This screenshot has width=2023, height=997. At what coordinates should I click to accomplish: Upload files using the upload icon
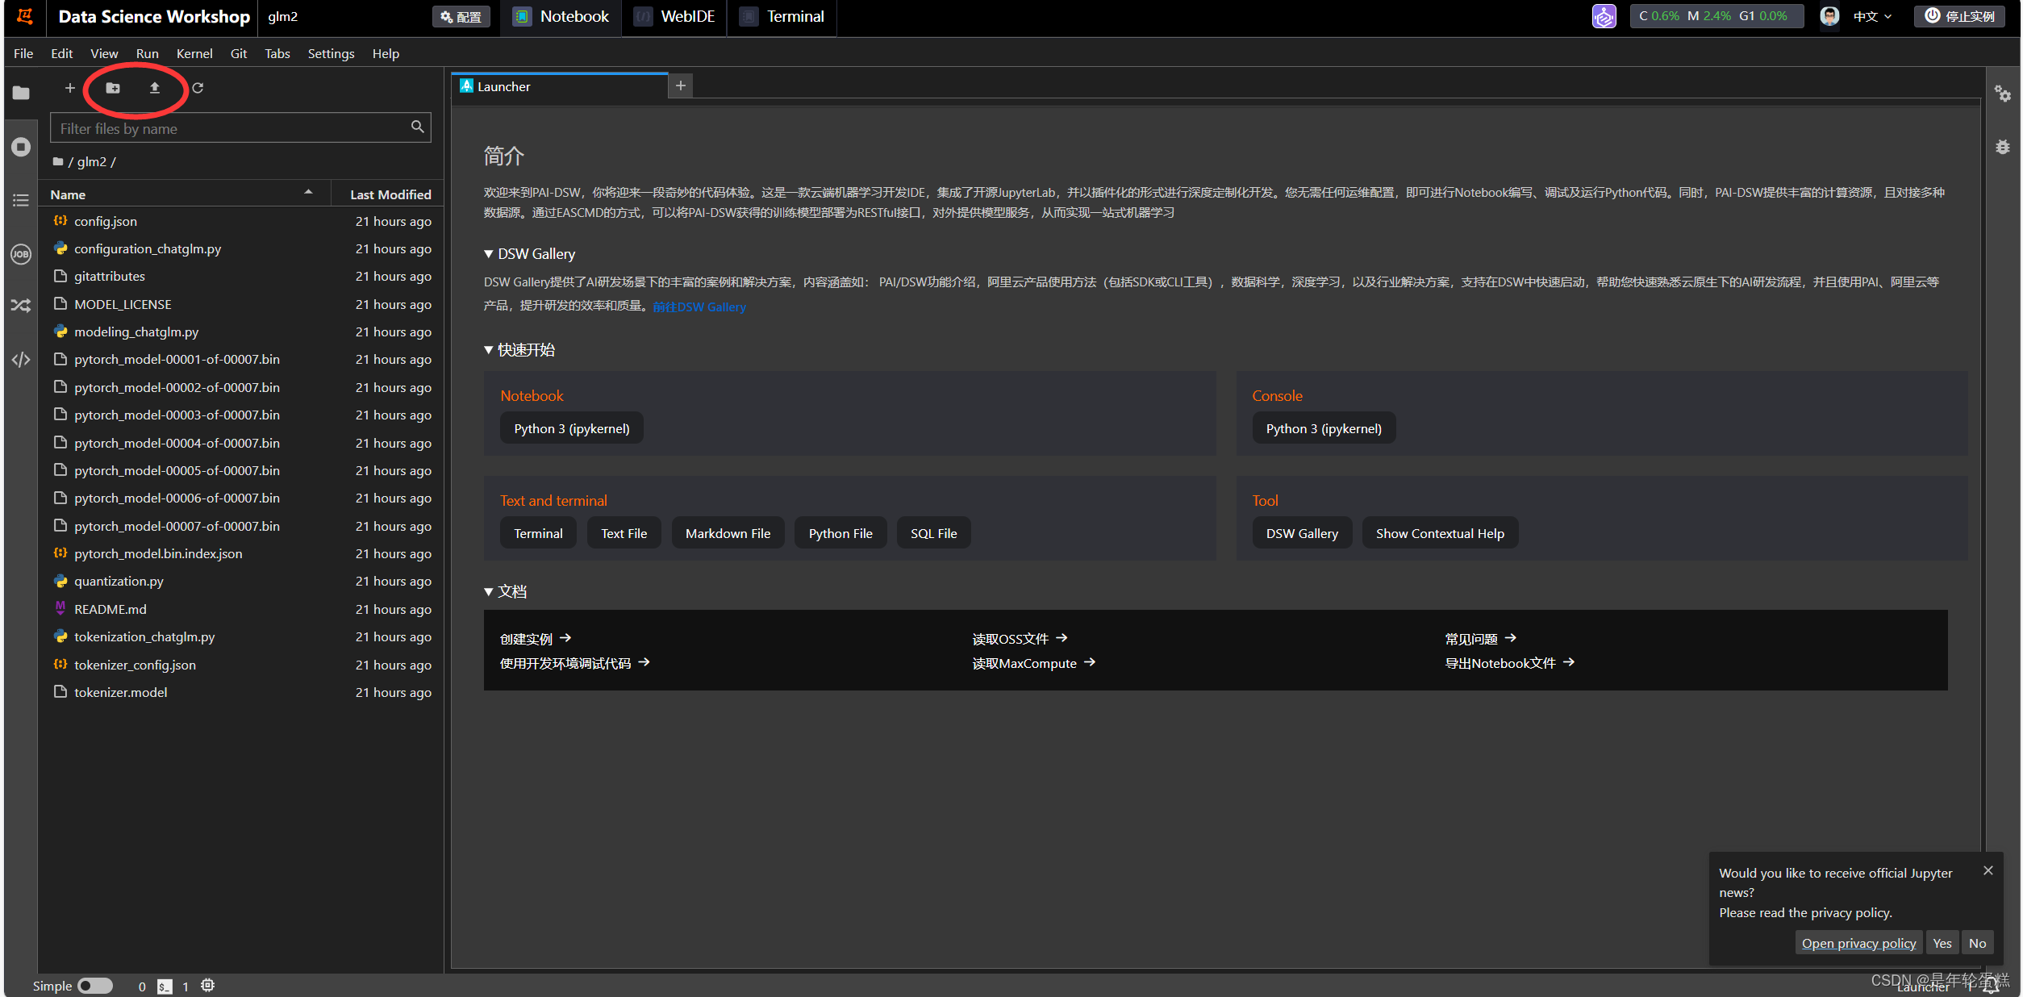155,88
